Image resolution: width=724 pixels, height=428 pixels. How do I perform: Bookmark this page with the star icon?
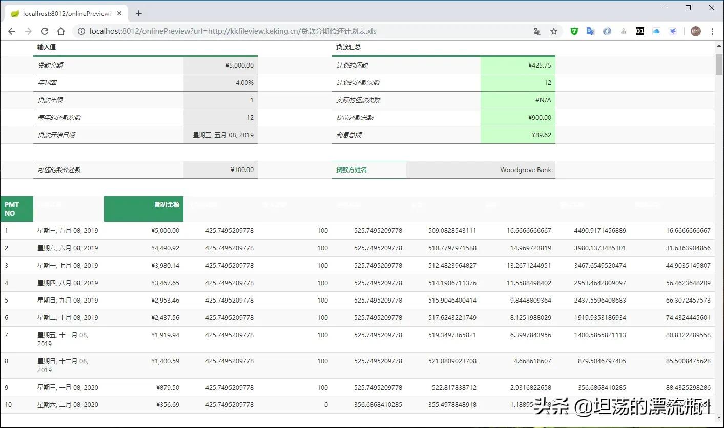pos(554,31)
